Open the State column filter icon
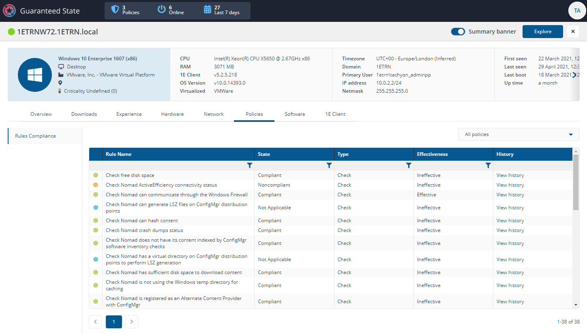 [329, 165]
